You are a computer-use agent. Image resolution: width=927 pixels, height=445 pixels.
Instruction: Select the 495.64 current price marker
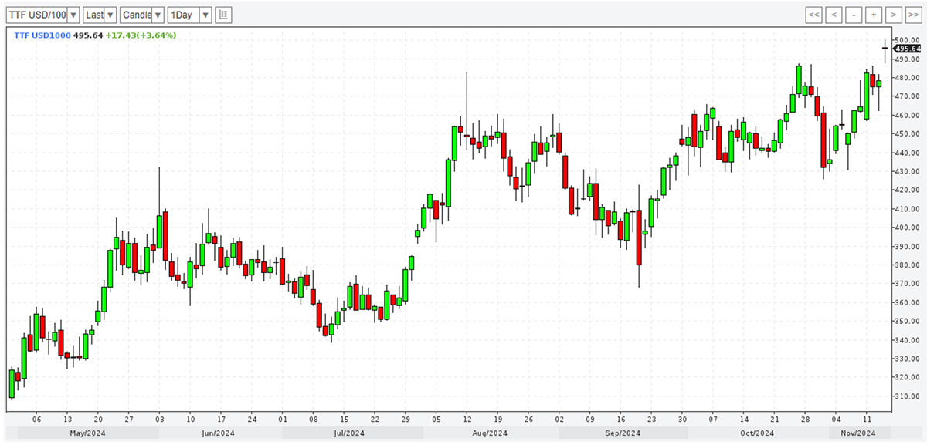pyautogui.click(x=907, y=49)
